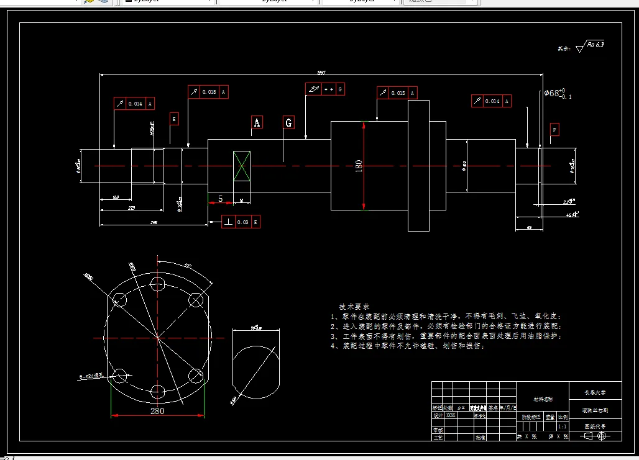Click the 设计 row label
The width and height of the screenshot is (639, 460).
click(438, 416)
